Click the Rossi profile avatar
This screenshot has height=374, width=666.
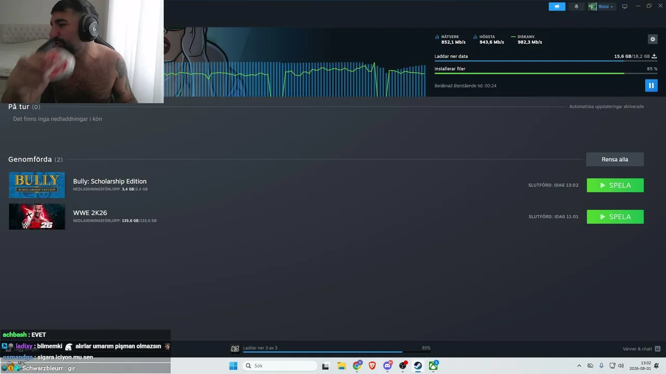592,7
